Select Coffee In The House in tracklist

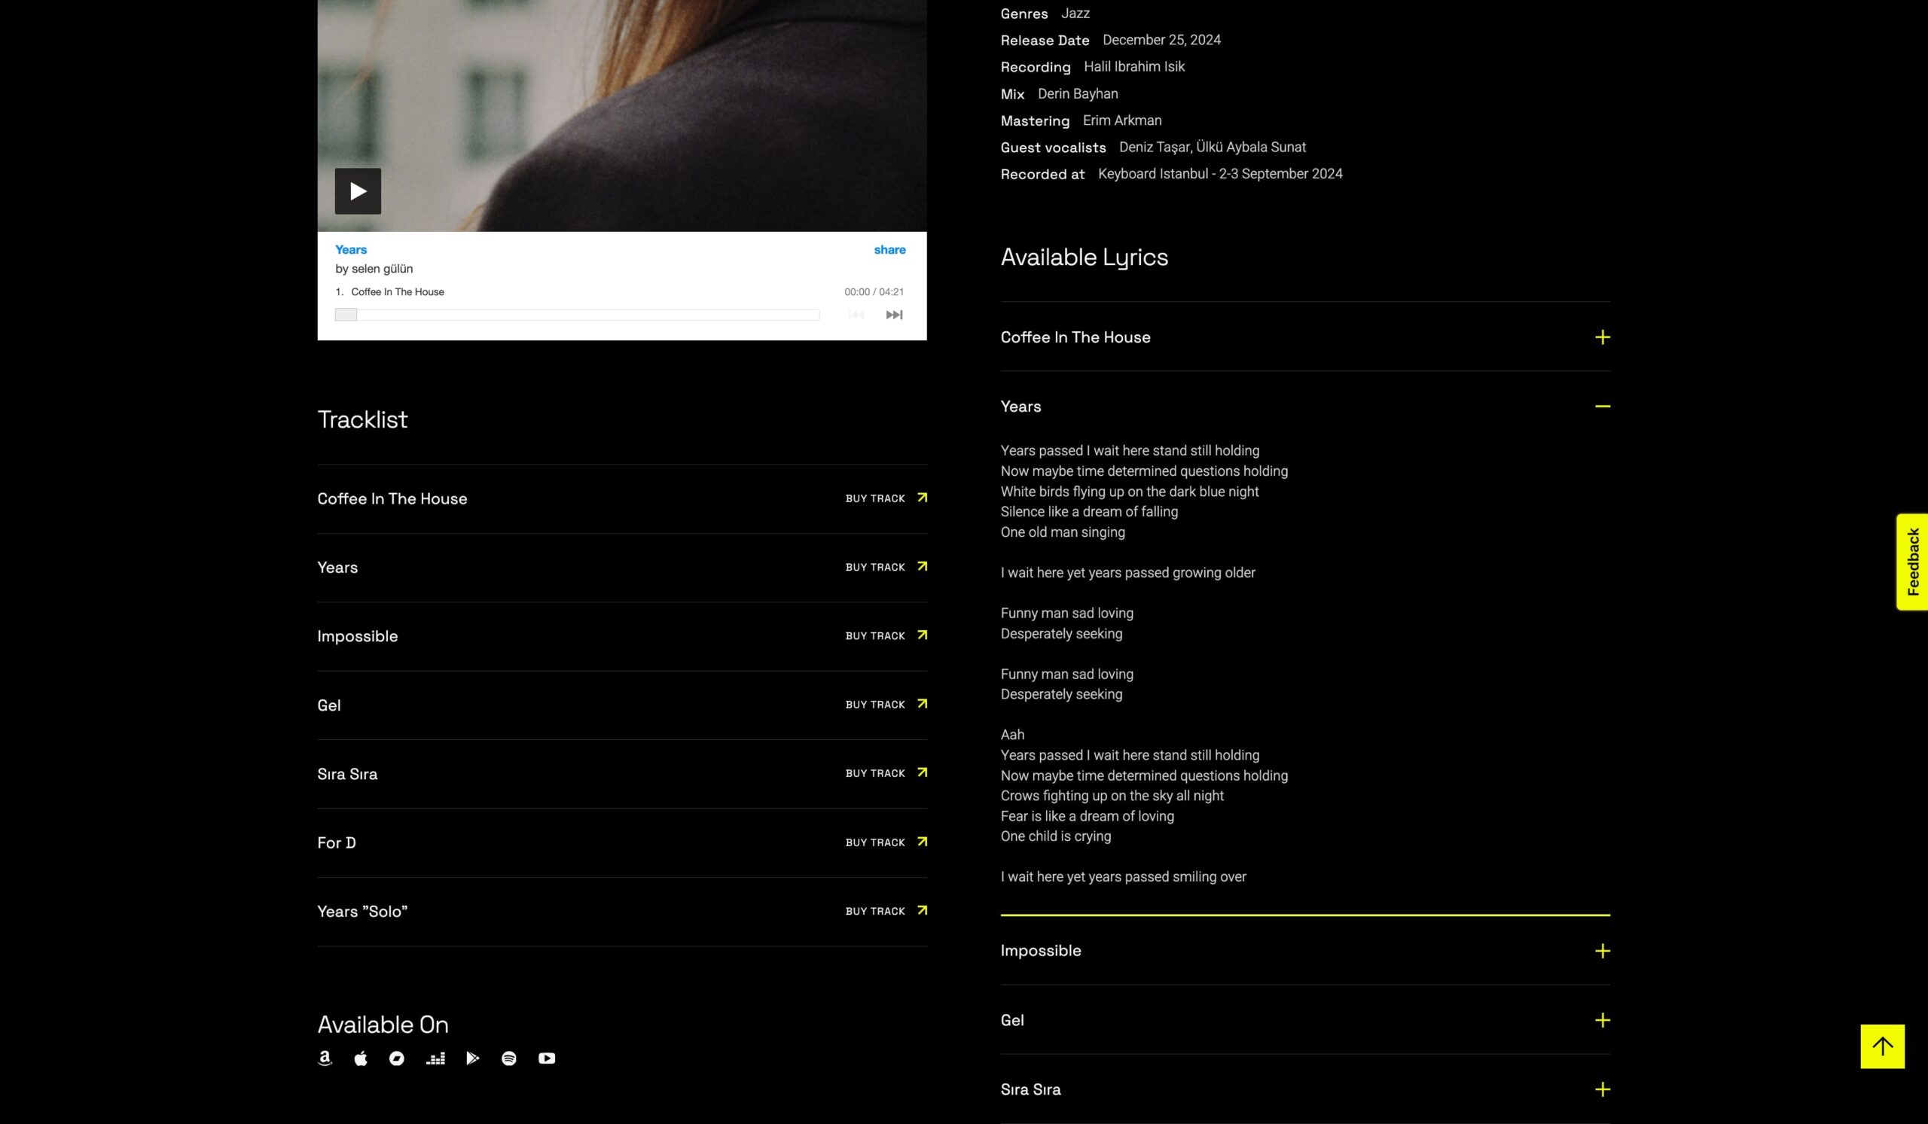pyautogui.click(x=392, y=498)
